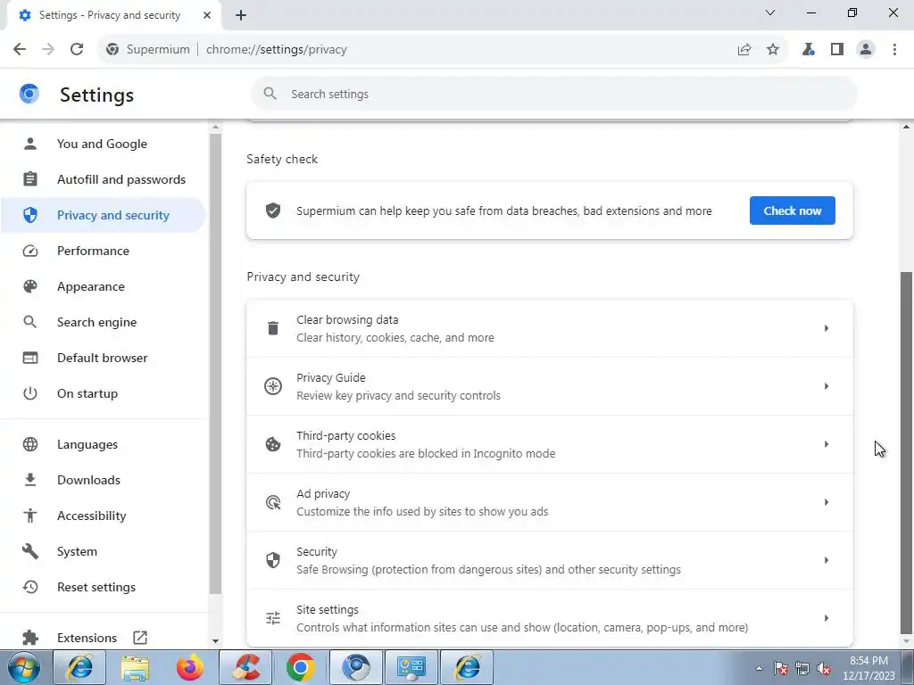Click the share page icon in address bar
The image size is (914, 685).
click(x=744, y=50)
